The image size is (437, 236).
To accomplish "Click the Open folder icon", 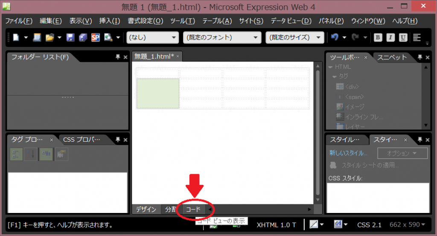I will (x=50, y=37).
